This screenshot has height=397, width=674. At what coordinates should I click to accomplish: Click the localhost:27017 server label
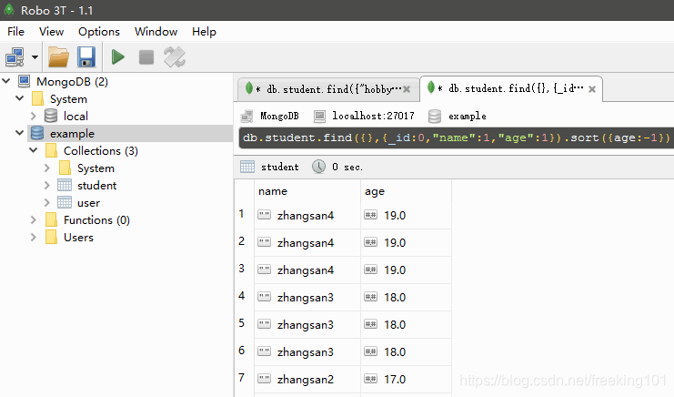pyautogui.click(x=373, y=116)
